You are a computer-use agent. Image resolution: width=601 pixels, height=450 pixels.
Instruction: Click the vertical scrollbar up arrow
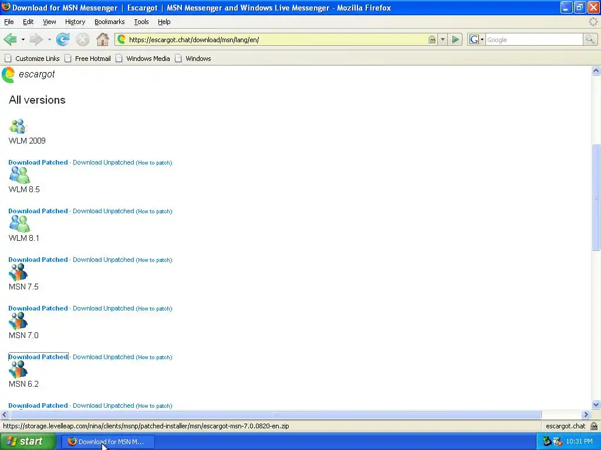click(596, 70)
